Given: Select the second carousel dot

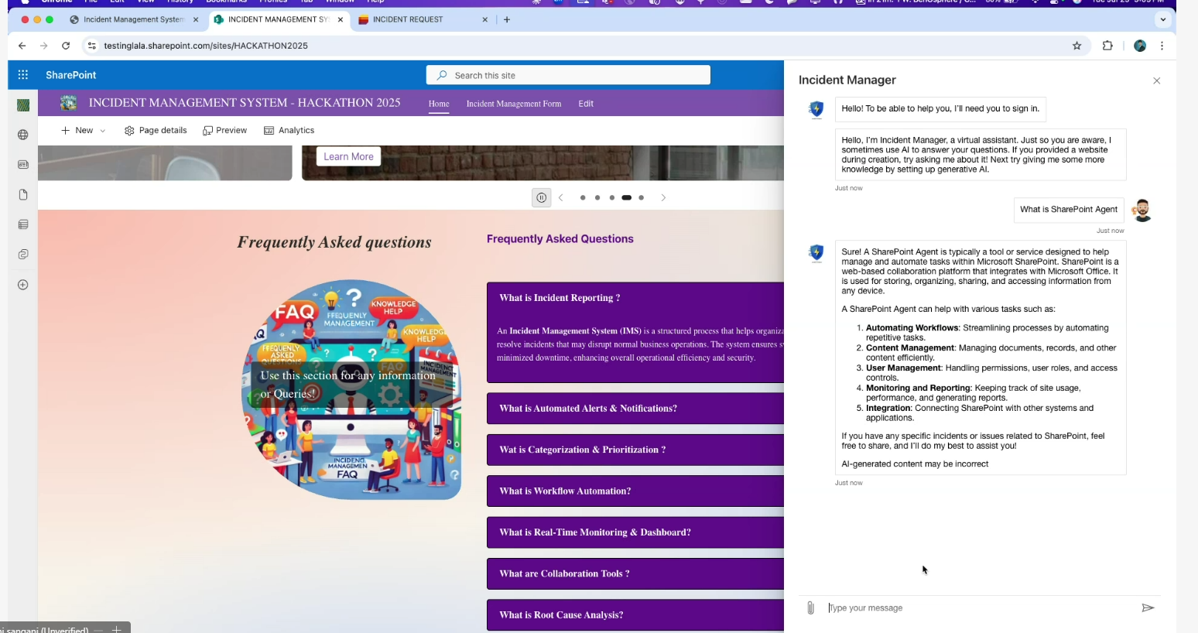Looking at the screenshot, I should coord(597,197).
